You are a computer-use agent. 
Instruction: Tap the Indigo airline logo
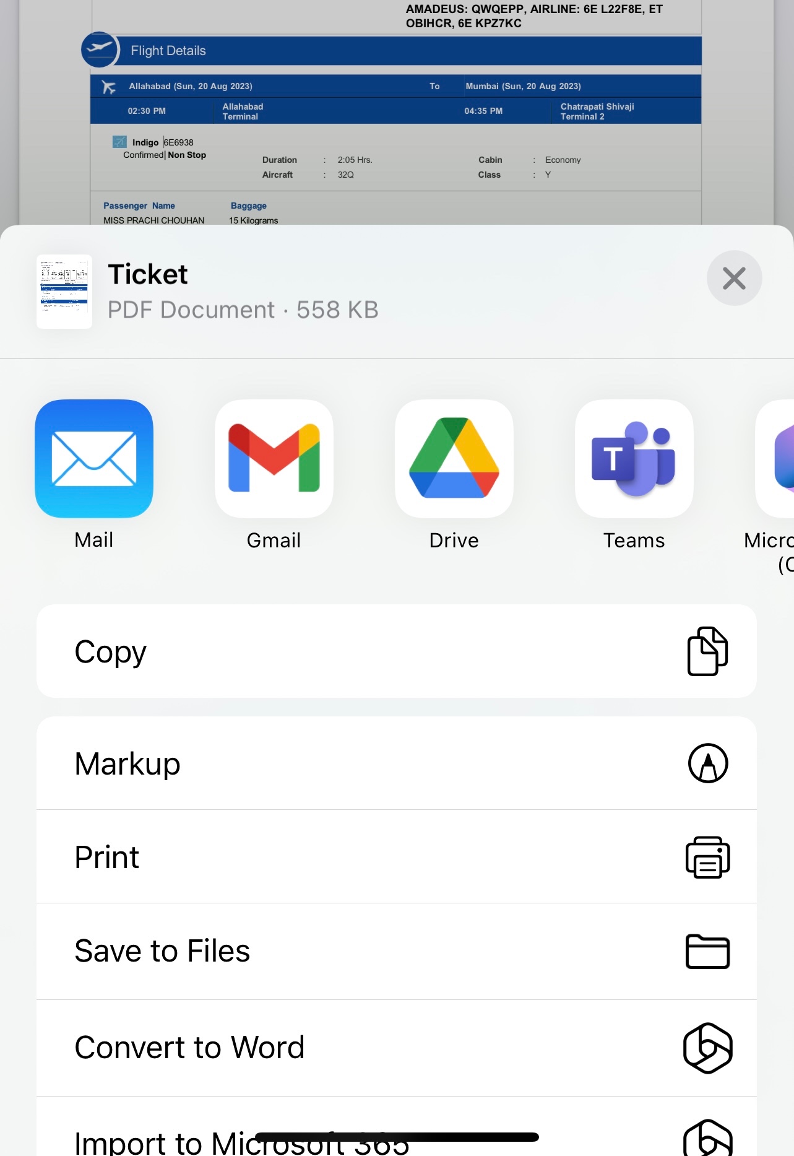119,142
